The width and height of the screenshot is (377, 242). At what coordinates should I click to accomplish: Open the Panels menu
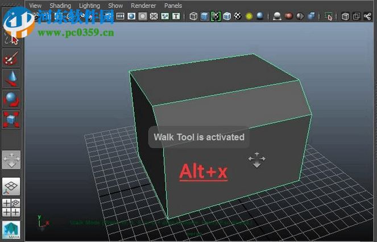click(x=173, y=6)
